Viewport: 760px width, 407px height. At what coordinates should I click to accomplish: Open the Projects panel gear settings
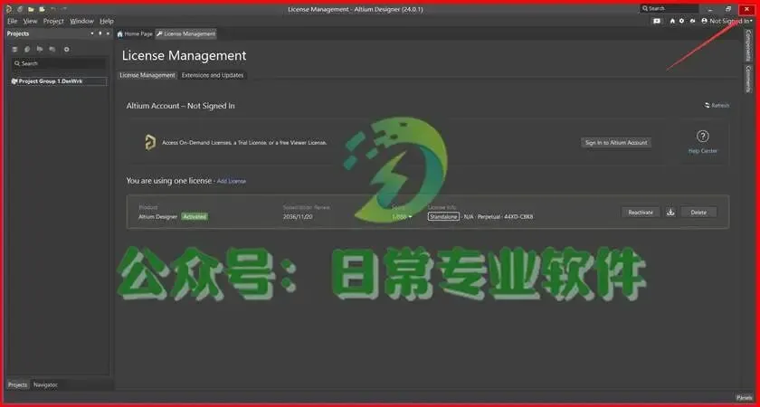[67, 49]
